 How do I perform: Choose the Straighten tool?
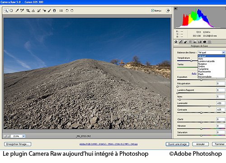[33, 10]
